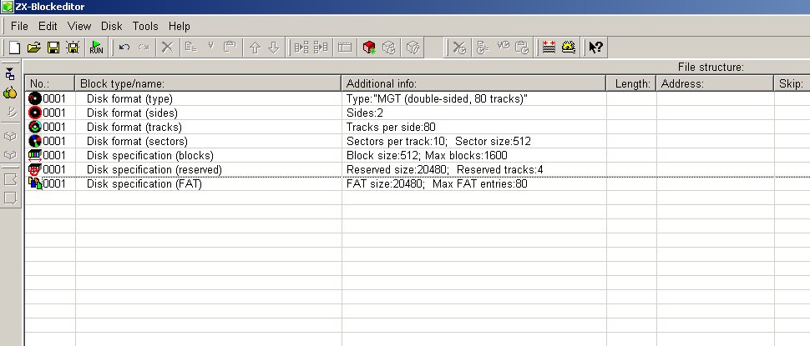This screenshot has width=810, height=346.
Task: Save using the floppy disk icon
Action: [53, 48]
